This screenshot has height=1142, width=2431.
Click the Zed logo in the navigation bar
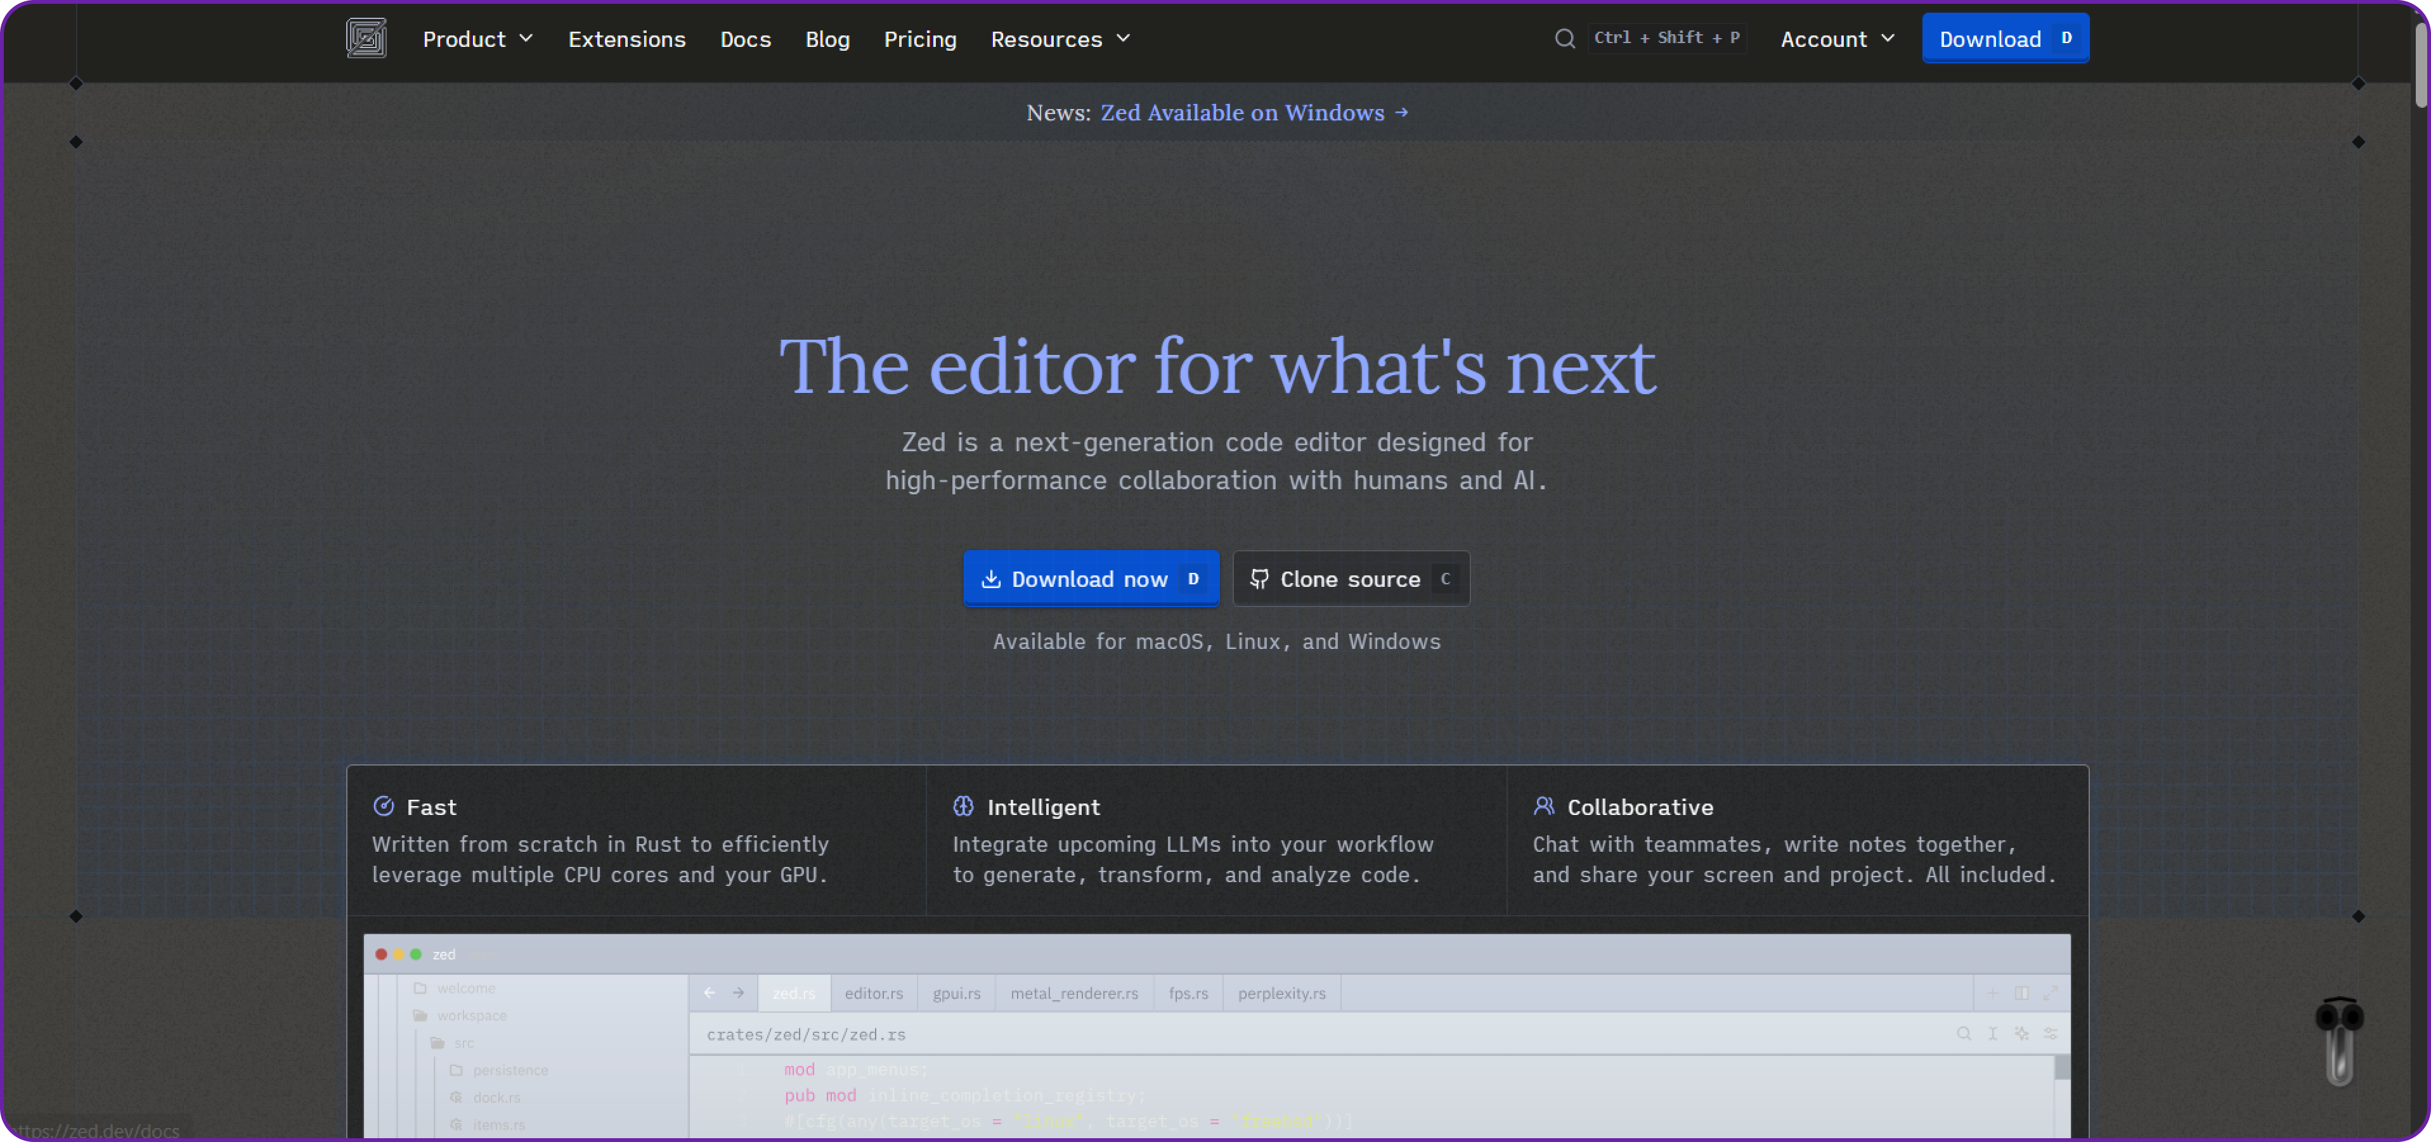(x=366, y=38)
